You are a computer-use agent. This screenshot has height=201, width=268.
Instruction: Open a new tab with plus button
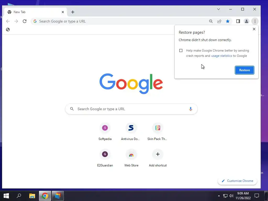point(73,12)
